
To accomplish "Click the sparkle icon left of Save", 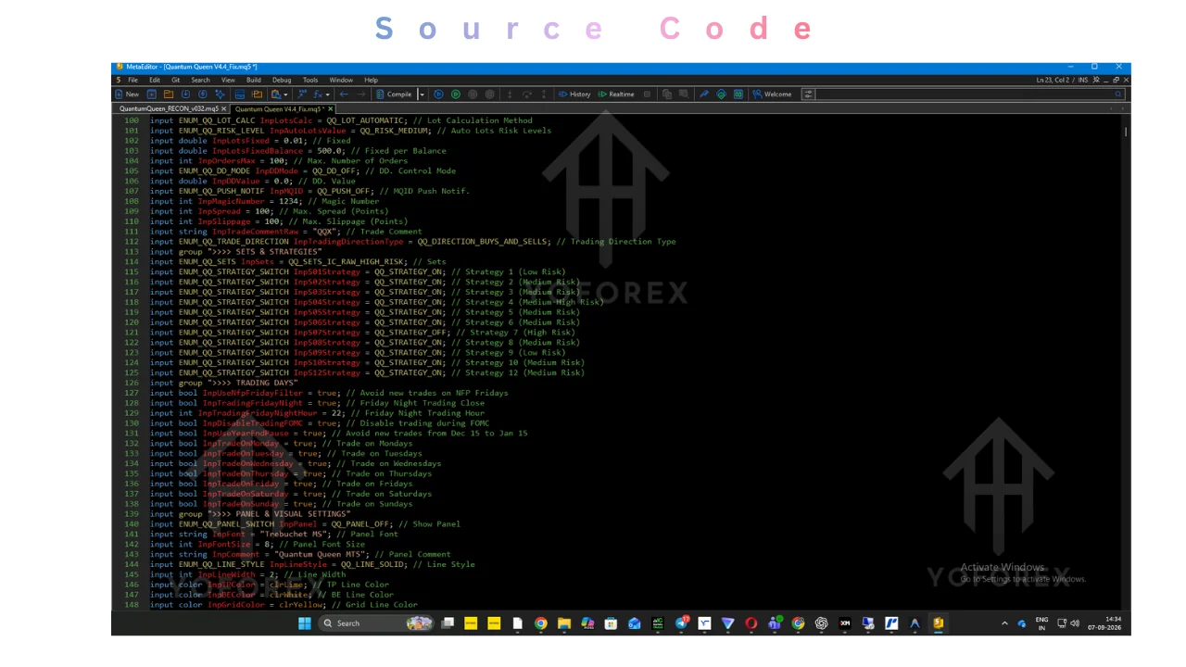I will (x=220, y=94).
